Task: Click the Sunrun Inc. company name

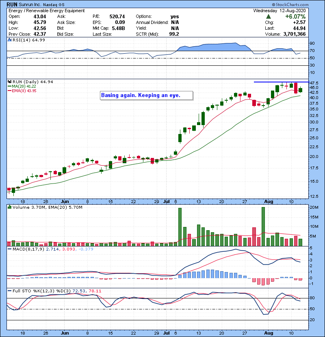Action: coord(30,4)
